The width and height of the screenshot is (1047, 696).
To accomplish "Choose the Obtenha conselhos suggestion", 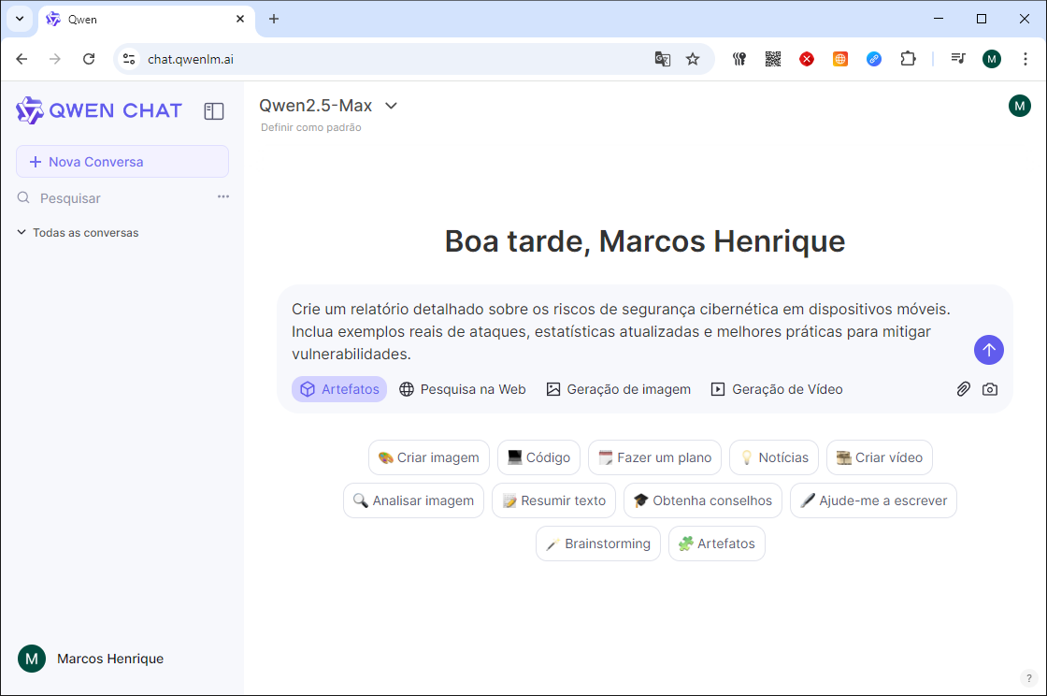I will (x=702, y=500).
